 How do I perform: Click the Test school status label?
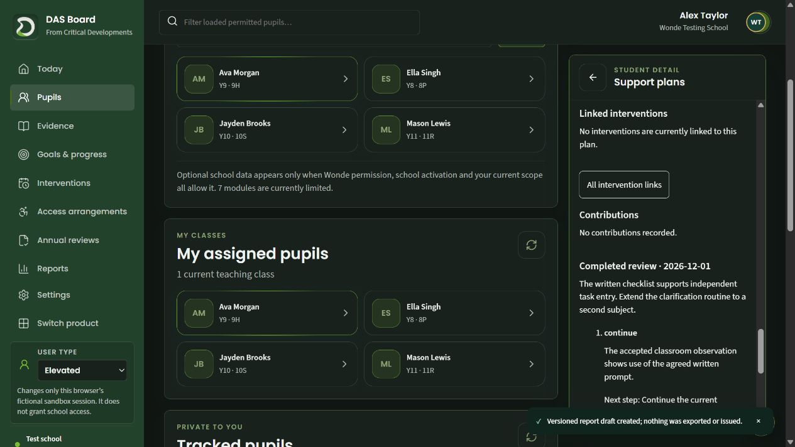[44, 439]
